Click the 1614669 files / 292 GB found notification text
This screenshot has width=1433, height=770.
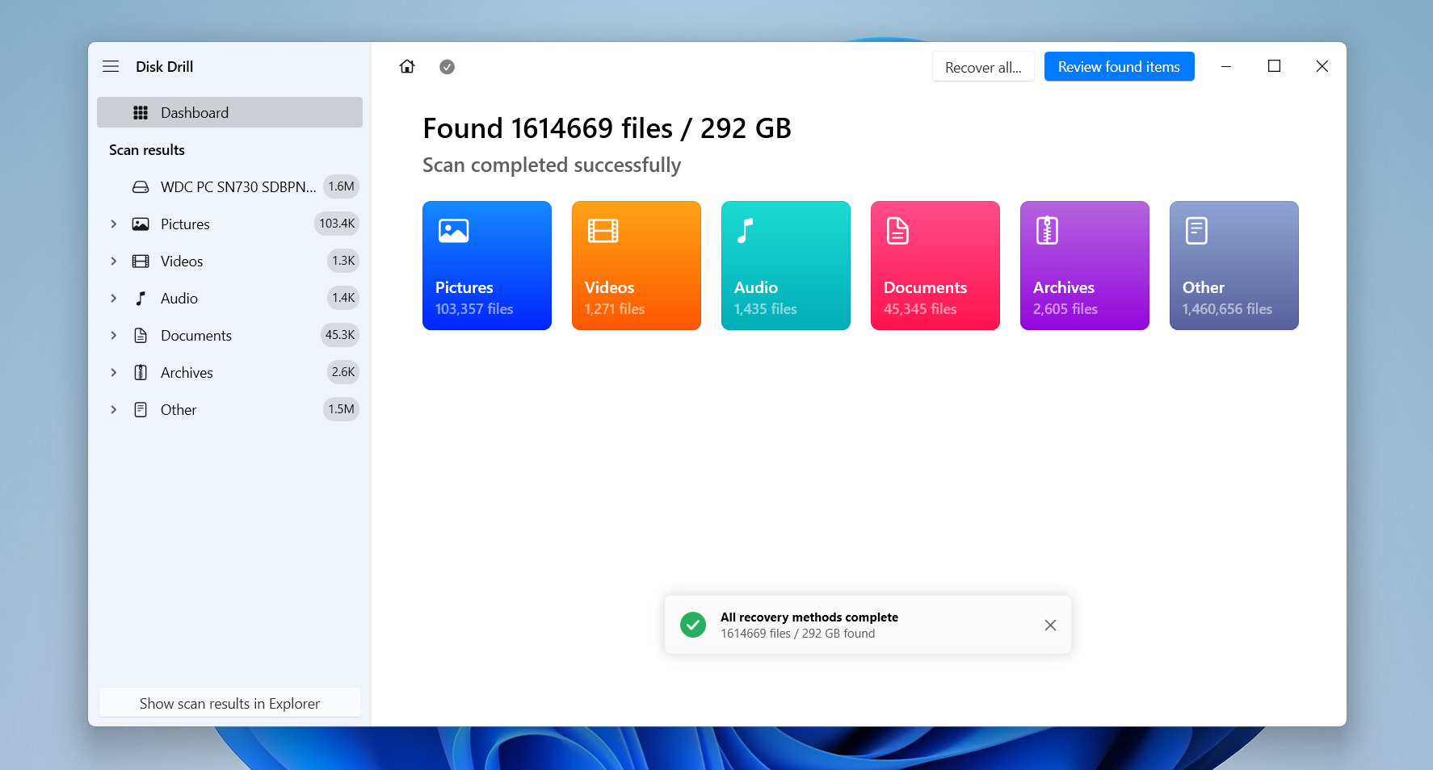tap(797, 634)
